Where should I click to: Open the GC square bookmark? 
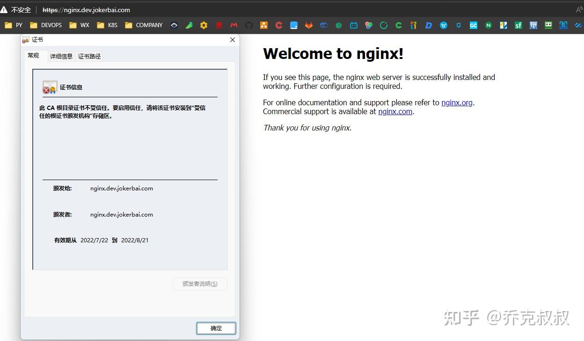tap(474, 25)
